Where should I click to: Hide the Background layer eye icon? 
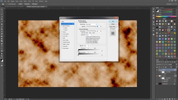coord(157,84)
